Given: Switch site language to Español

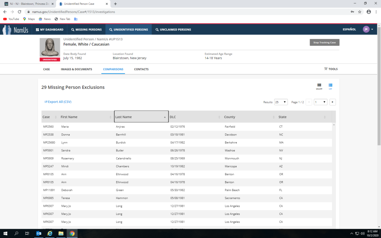Looking at the screenshot, I should 349,29.
